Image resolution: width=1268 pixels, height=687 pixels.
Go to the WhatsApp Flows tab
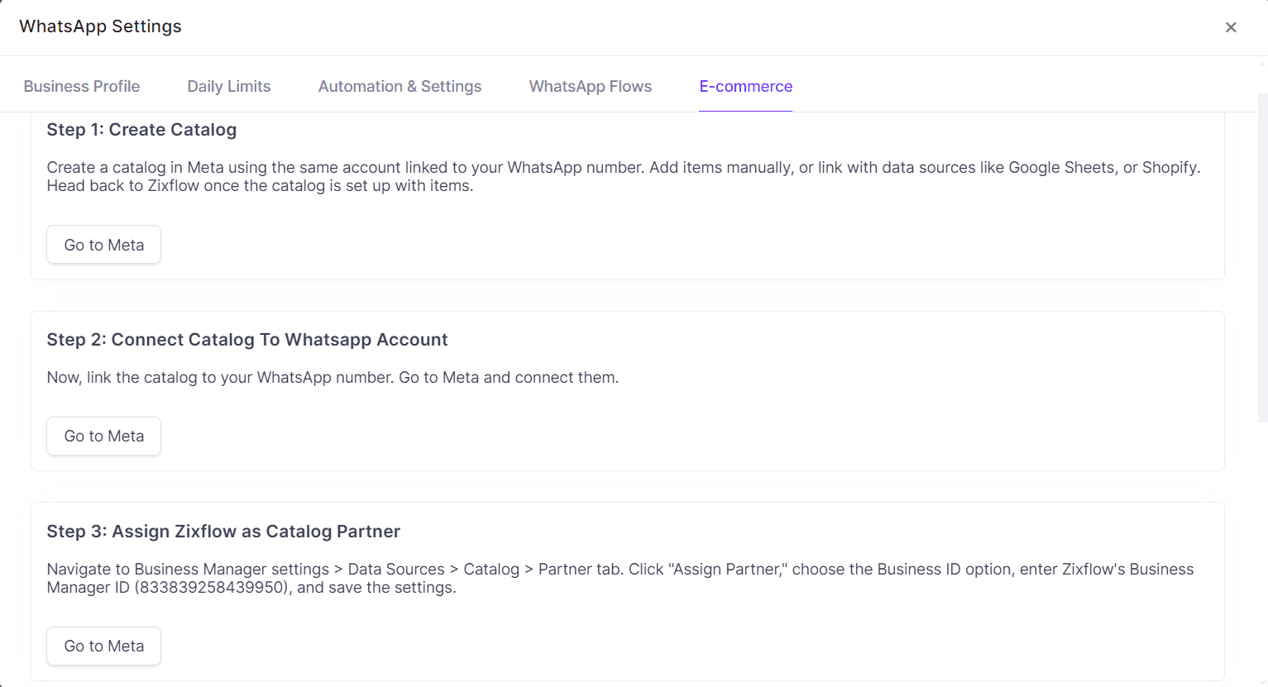click(x=591, y=86)
